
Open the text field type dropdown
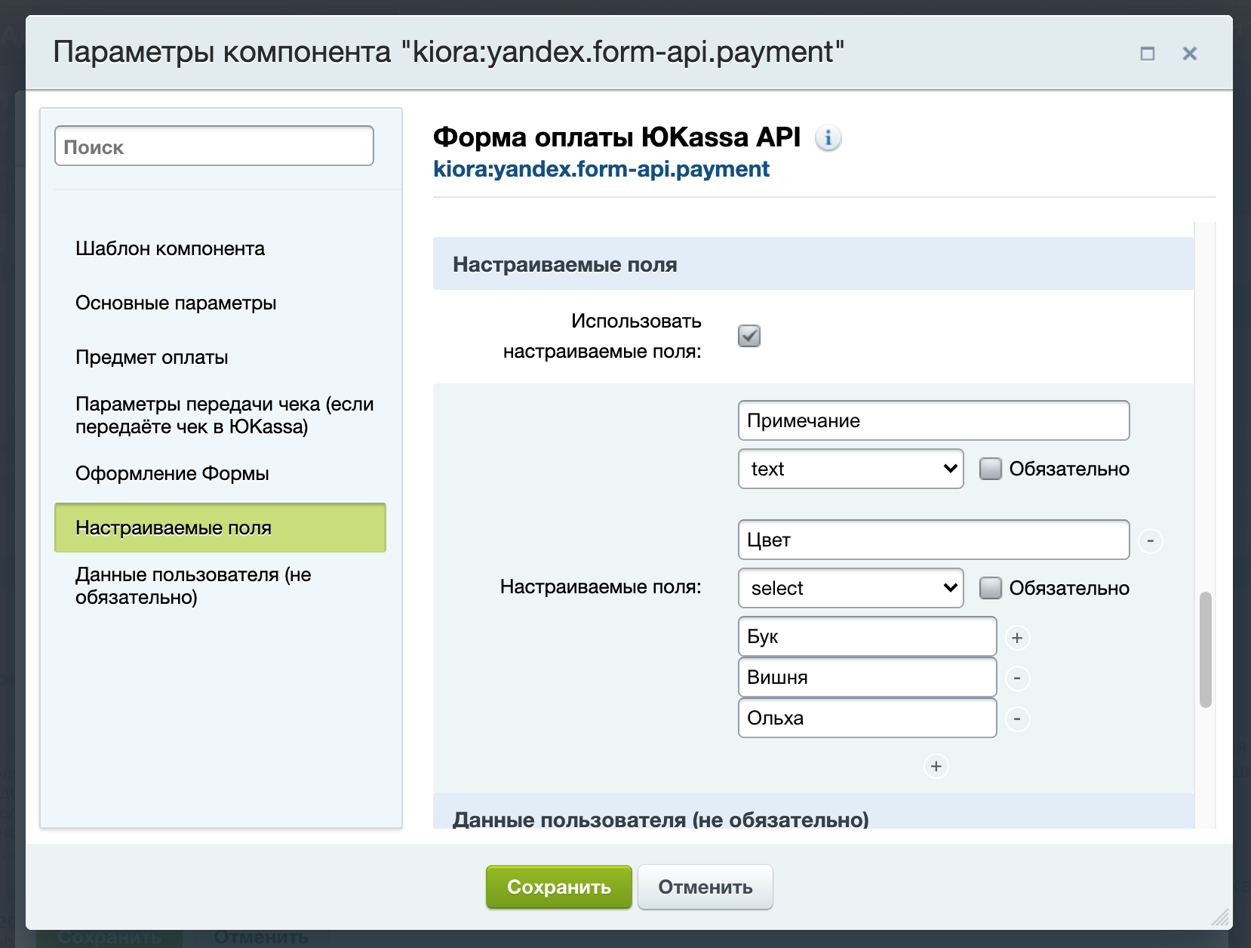click(x=850, y=469)
